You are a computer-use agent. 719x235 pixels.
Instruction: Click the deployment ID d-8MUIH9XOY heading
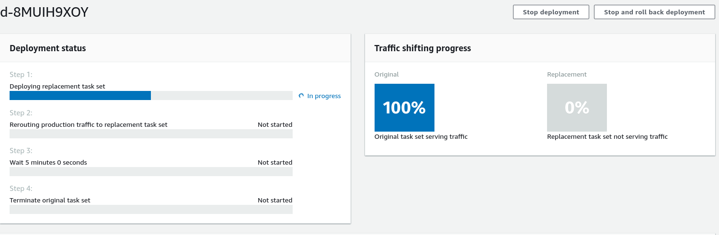(x=44, y=13)
